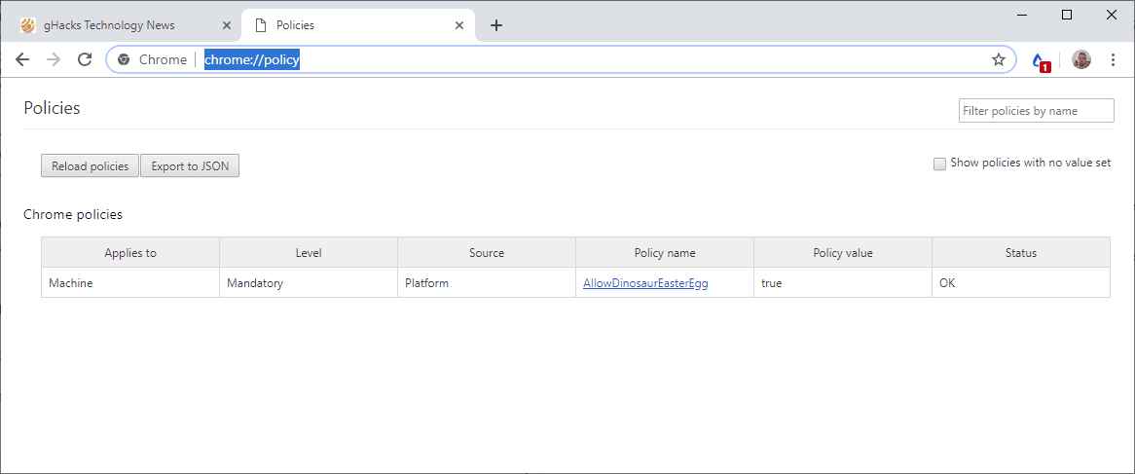Select the Platform cell

point(487,283)
